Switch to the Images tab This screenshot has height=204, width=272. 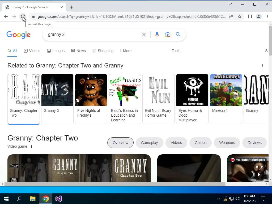[x=56, y=51]
